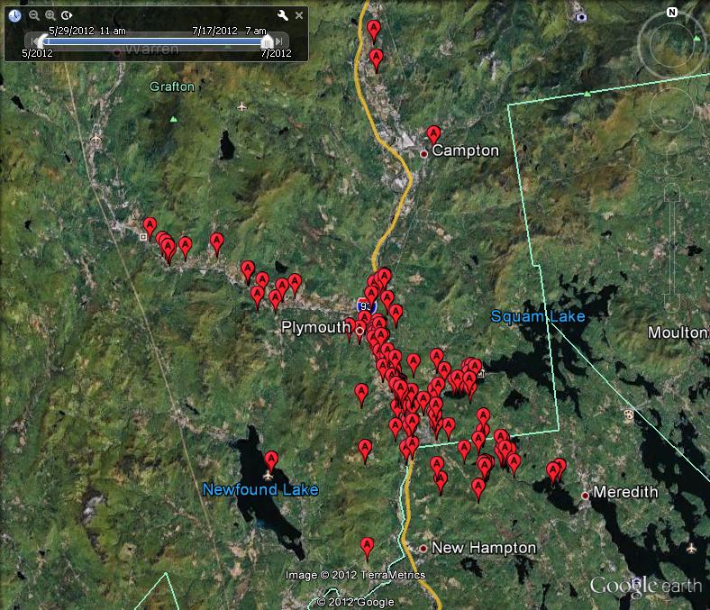Click the red dot marking New Hampton
The width and height of the screenshot is (710, 610).
423,549
